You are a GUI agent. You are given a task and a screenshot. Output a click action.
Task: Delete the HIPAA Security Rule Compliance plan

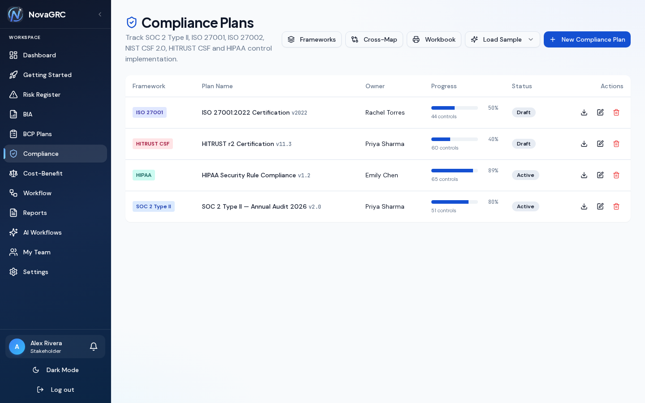click(616, 175)
